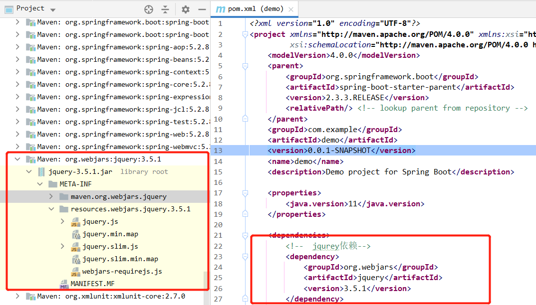Screen dimensions: 536x305
Task: Hide the Project tool window
Action: (x=202, y=9)
